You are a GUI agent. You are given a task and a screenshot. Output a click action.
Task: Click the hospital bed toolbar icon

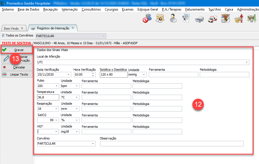199,19
